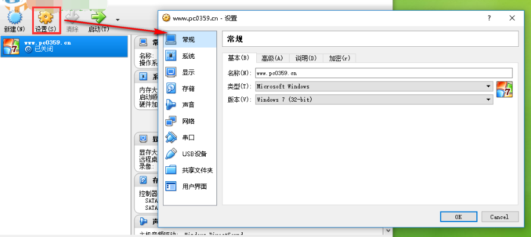Close the 设置 settings dialog
Viewport: 531px width, 237px height.
pyautogui.click(x=512, y=18)
